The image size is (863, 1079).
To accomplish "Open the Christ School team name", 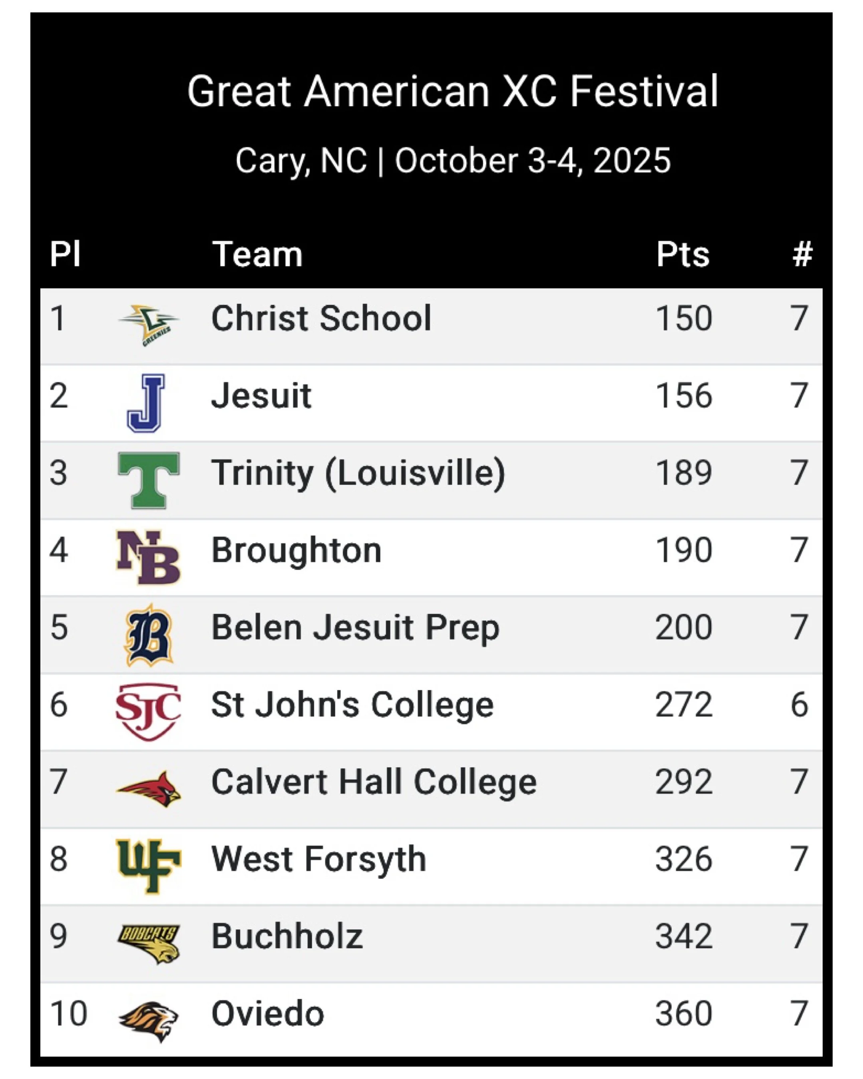I will [x=321, y=318].
